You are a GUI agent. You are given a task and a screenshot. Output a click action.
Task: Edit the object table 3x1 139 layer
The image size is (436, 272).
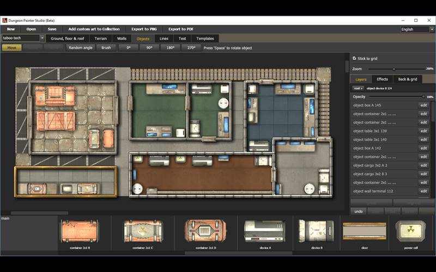(423, 131)
